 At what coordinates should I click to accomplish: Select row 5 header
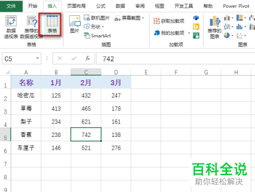[6, 134]
